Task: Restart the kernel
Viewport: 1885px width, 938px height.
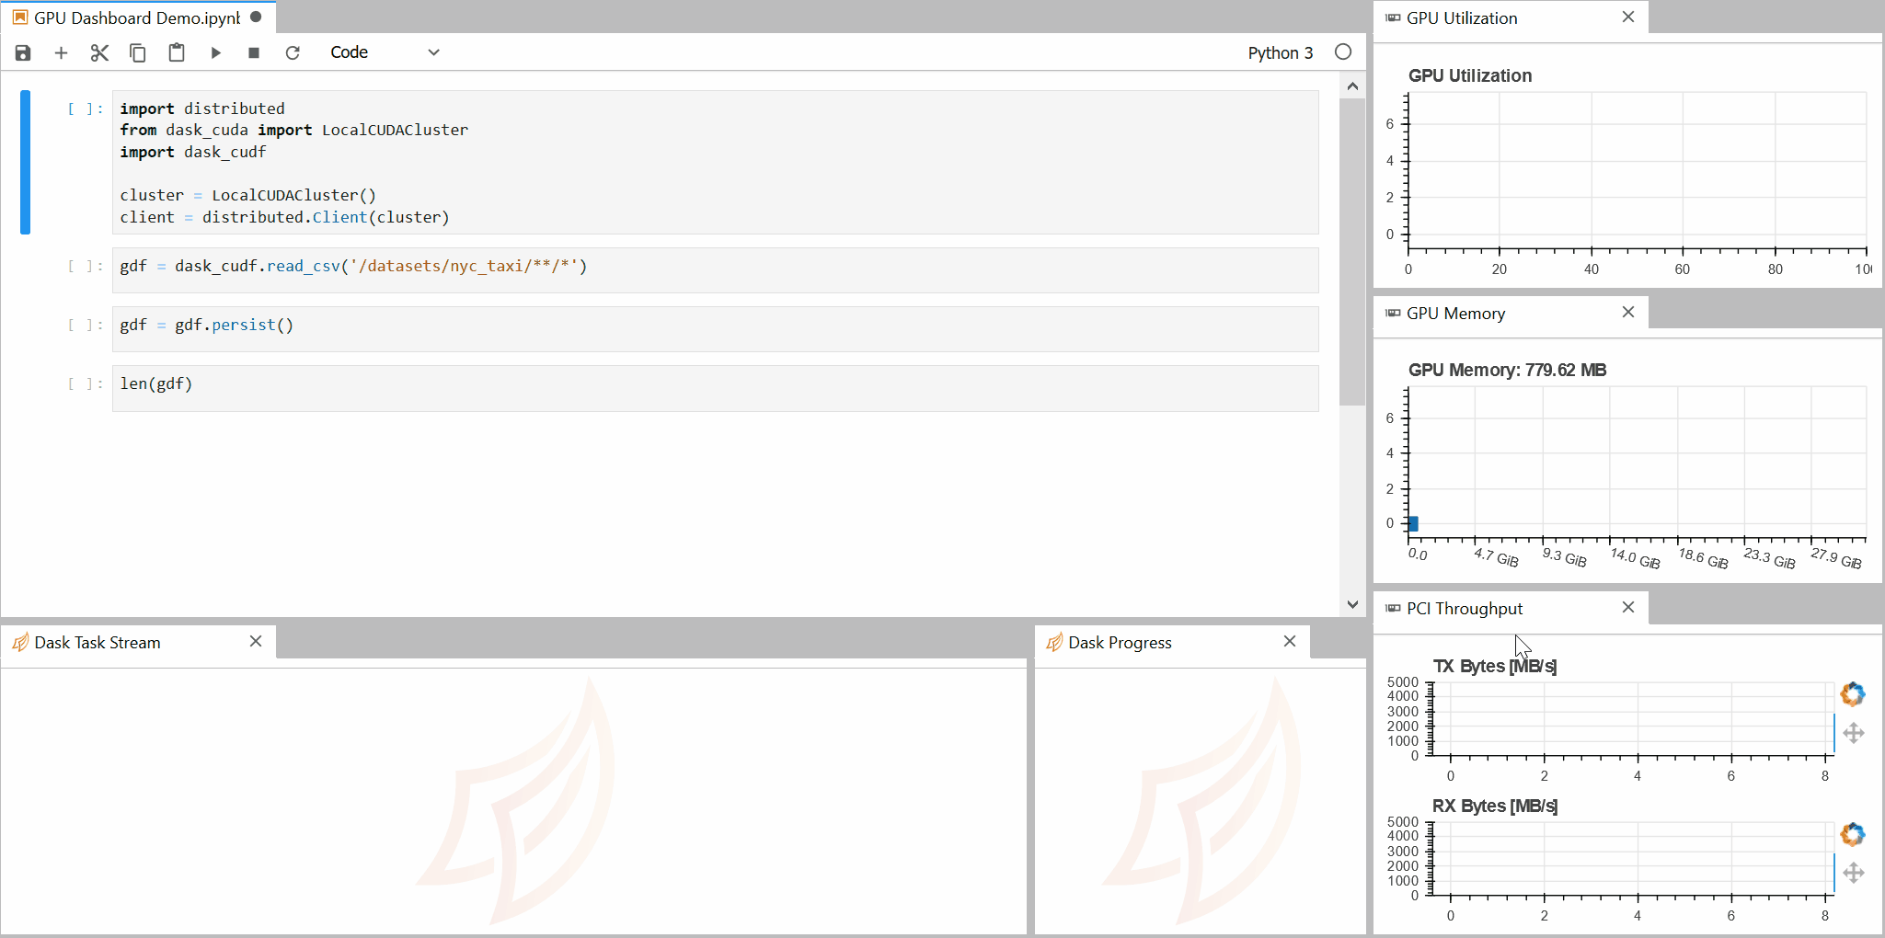Action: 293,53
